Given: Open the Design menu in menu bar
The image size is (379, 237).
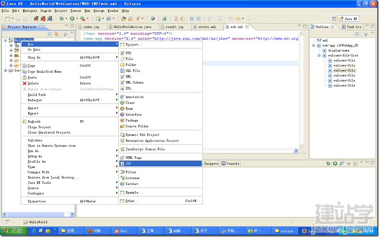Looking at the screenshot, I should (x=99, y=11).
